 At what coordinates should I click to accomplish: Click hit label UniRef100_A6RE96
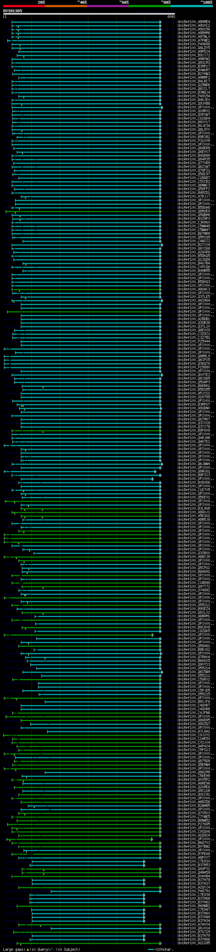coord(194,783)
